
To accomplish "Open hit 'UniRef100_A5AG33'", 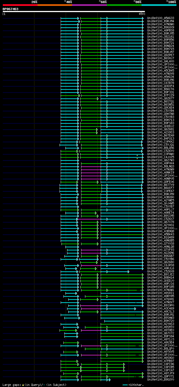I will point(161,18).
